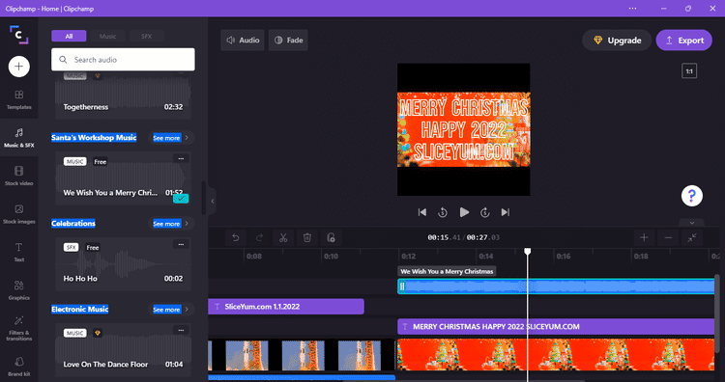This screenshot has height=382, width=725.
Task: Click the sidebar scrollbar handle
Action: click(204, 198)
